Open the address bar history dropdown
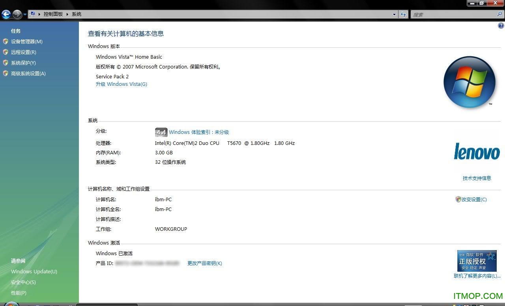Image resolution: width=505 pixels, height=306 pixels. tap(394, 14)
